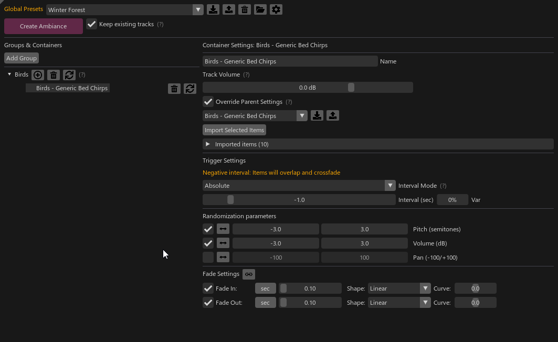Image resolution: width=558 pixels, height=342 pixels.
Task: Click the Pitch range link arrows icon
Action: [223, 229]
